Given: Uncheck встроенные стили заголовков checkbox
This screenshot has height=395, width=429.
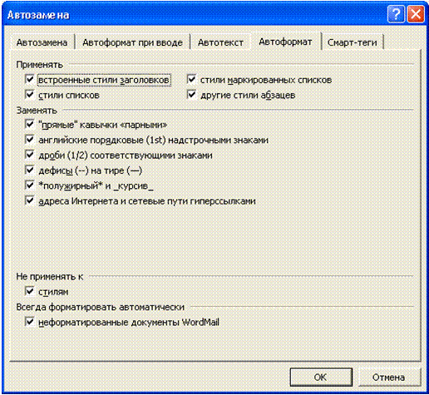Looking at the screenshot, I should click(x=30, y=79).
